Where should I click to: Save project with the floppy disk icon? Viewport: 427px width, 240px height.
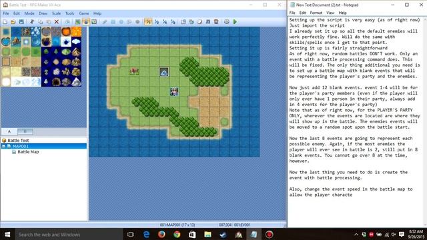click(x=21, y=22)
